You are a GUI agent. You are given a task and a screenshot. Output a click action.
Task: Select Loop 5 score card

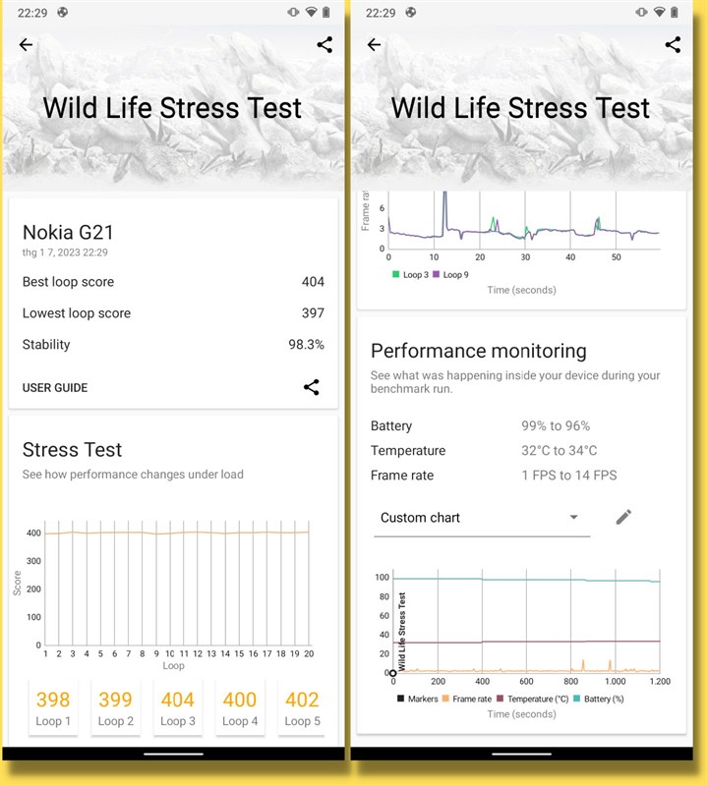coord(301,707)
